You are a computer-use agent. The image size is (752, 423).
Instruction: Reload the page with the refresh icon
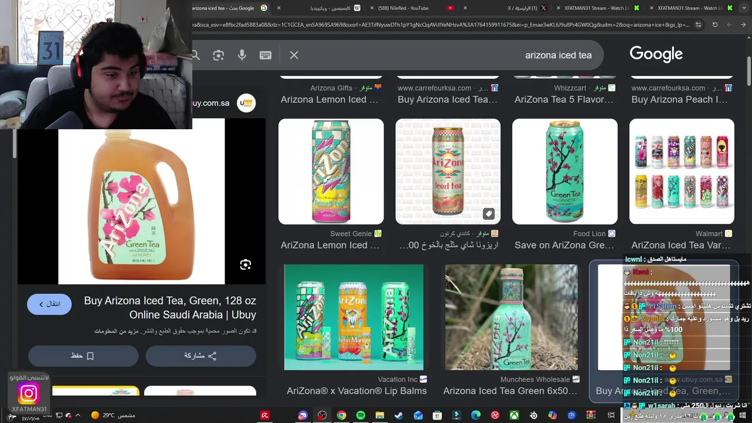[x=715, y=25]
